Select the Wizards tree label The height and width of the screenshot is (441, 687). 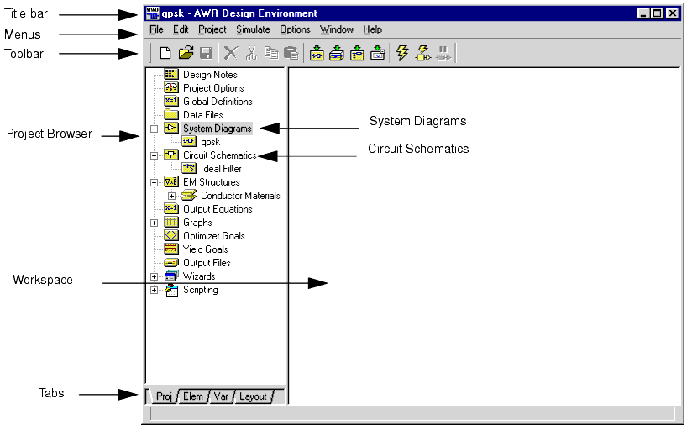point(199,276)
